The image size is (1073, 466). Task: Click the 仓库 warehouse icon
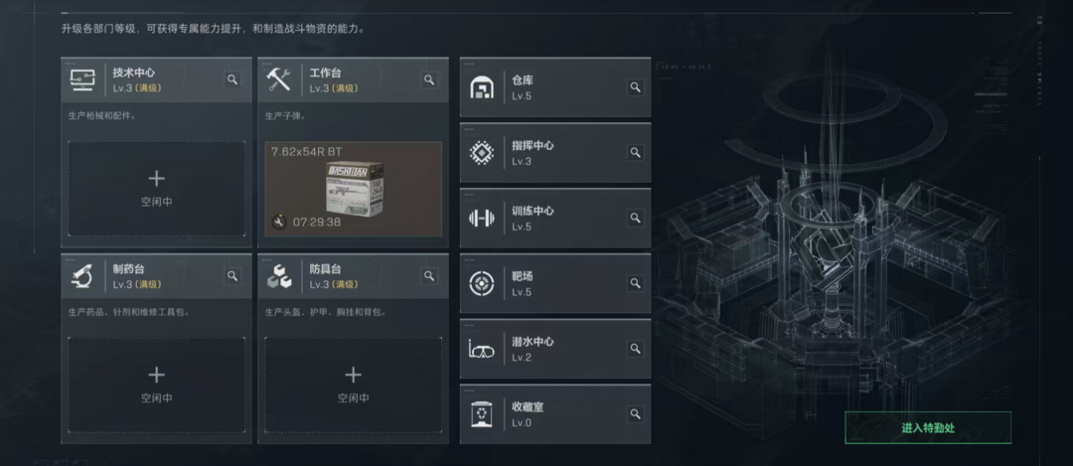(x=482, y=86)
